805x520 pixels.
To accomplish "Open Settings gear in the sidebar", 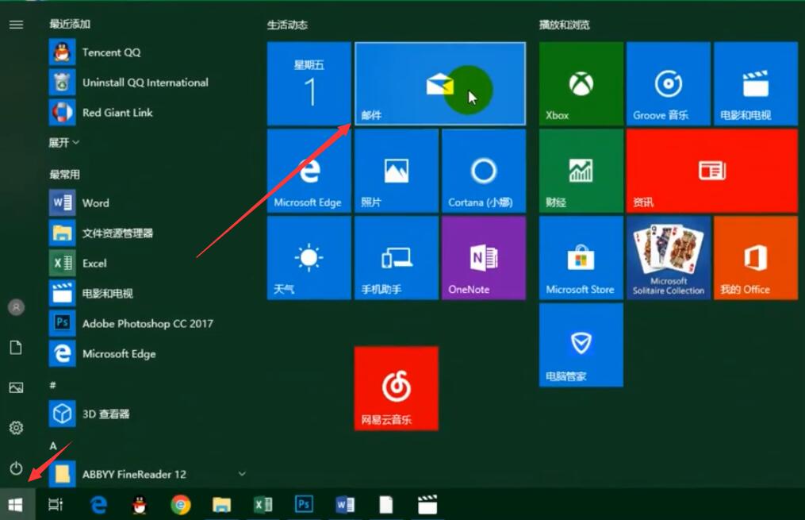I will tap(16, 428).
